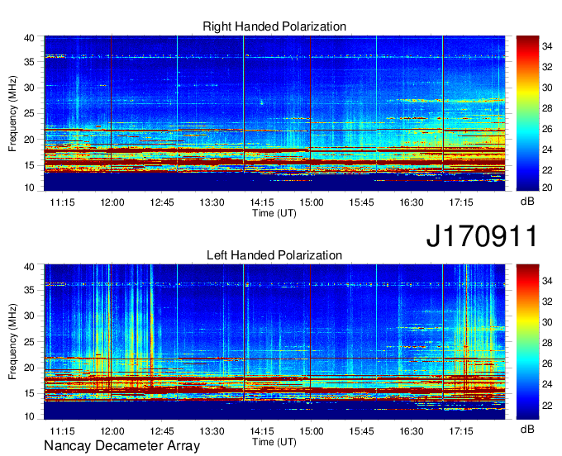The width and height of the screenshot is (562, 456).
Task: Click the 34 dB label on Left Handed colorbar
Action: coord(547,281)
